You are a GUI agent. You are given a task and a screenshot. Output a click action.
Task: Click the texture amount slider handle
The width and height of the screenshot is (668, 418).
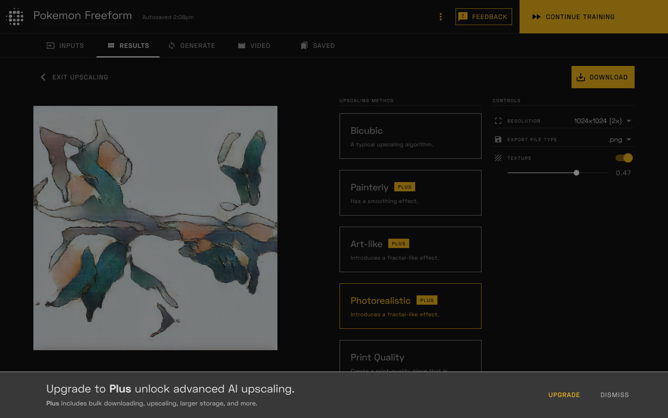point(576,173)
